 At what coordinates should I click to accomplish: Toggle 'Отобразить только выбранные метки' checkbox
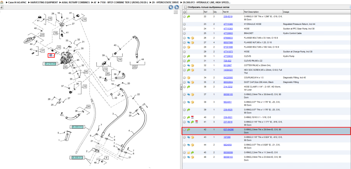click(185, 7)
